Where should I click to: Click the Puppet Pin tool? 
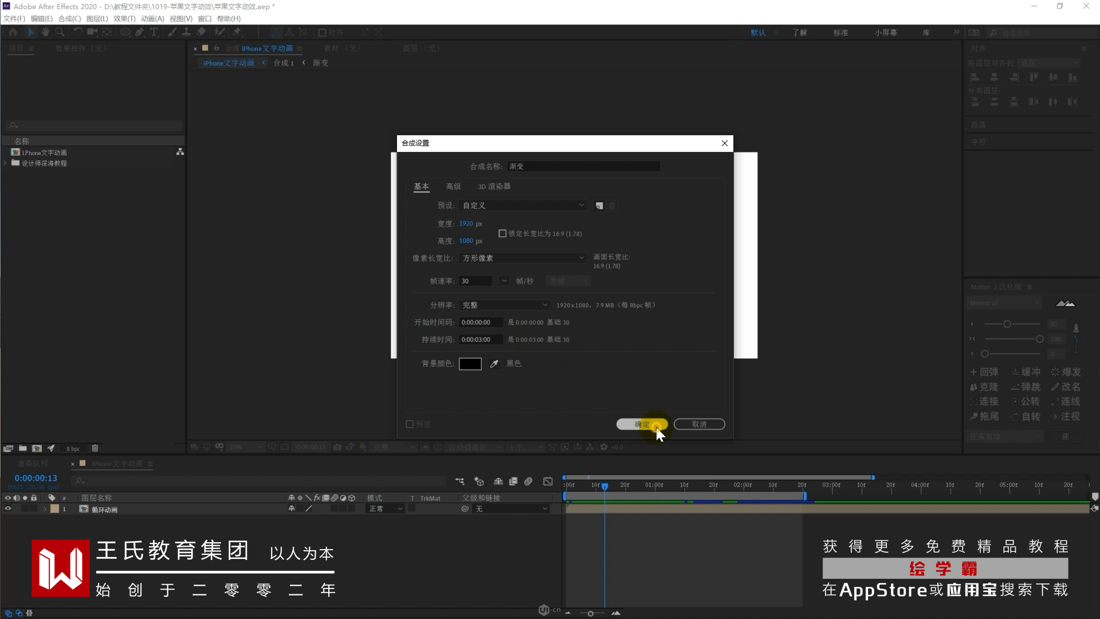(x=237, y=33)
